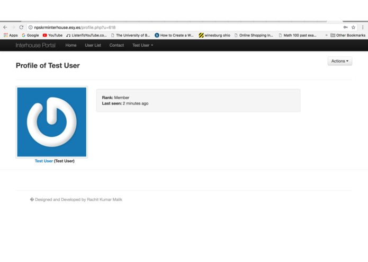This screenshot has height=262, width=368.
Task: Open The University of B... bookmark
Action: [130, 35]
